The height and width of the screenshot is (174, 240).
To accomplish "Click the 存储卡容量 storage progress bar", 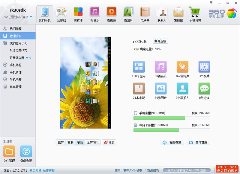I will [171, 130].
